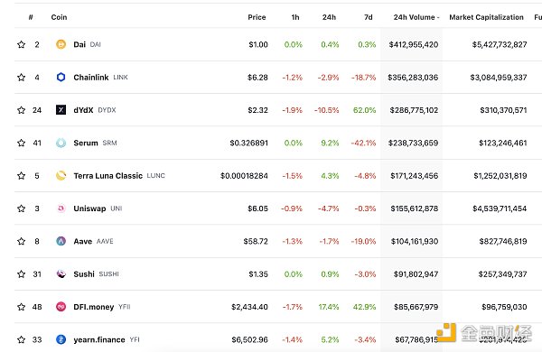Screen dimensions: 542x352
Task: Sort by rank number column header
Action: pos(31,17)
